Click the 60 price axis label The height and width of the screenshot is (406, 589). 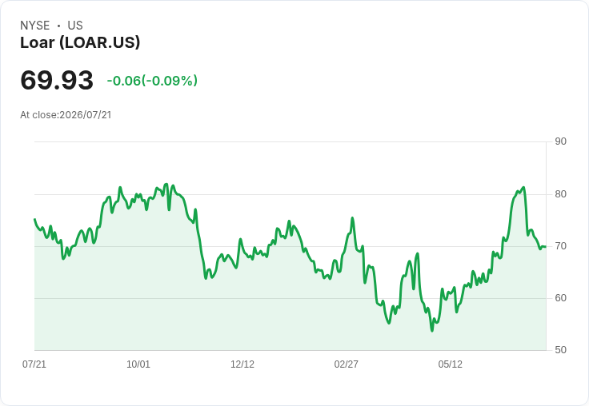pyautogui.click(x=560, y=298)
